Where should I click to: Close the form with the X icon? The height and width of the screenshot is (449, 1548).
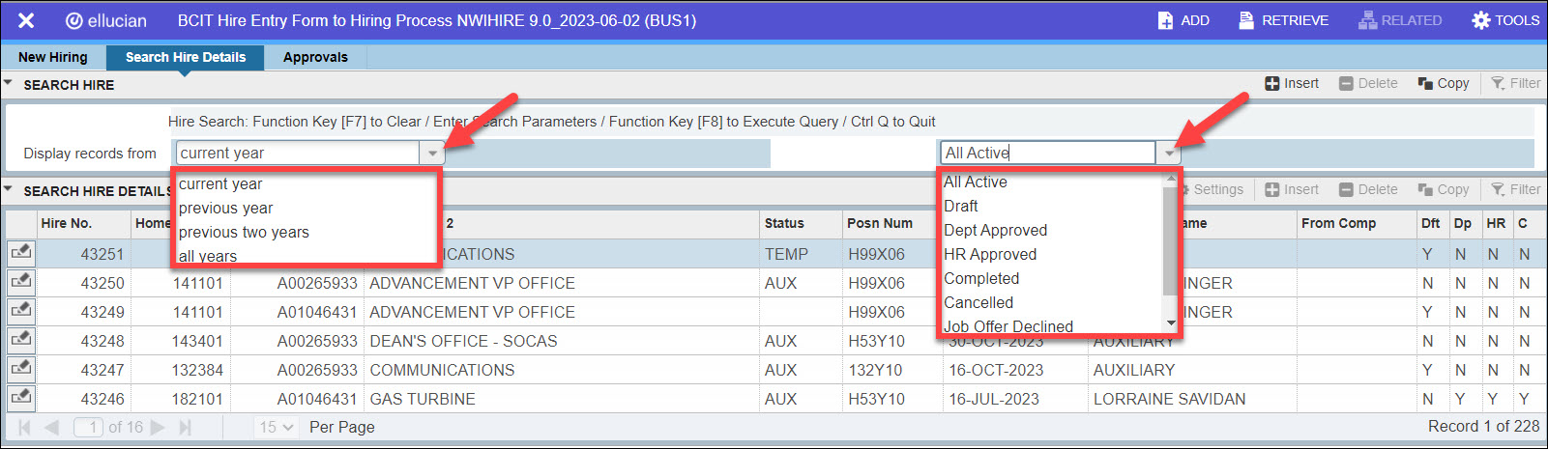(x=26, y=20)
